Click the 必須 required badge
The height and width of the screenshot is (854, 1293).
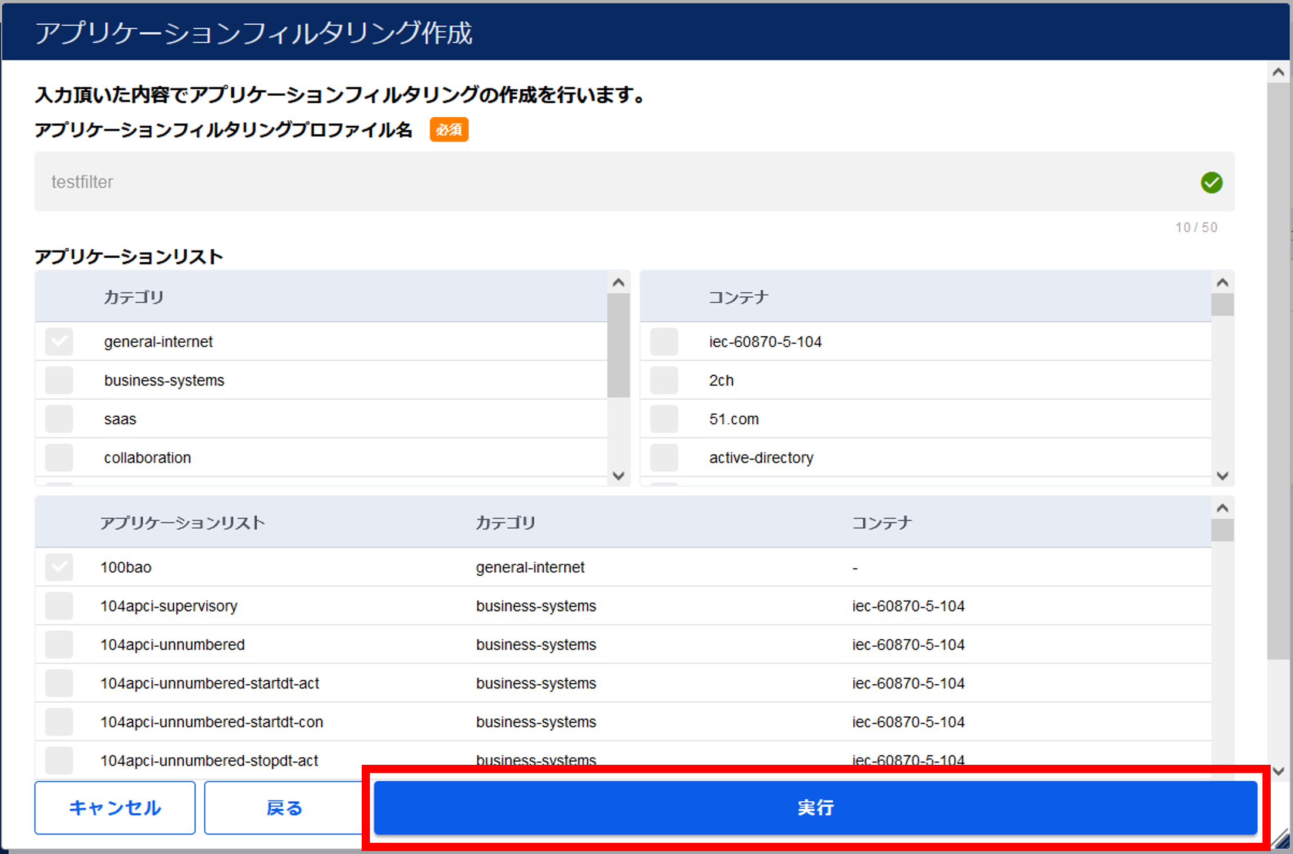pyautogui.click(x=449, y=130)
